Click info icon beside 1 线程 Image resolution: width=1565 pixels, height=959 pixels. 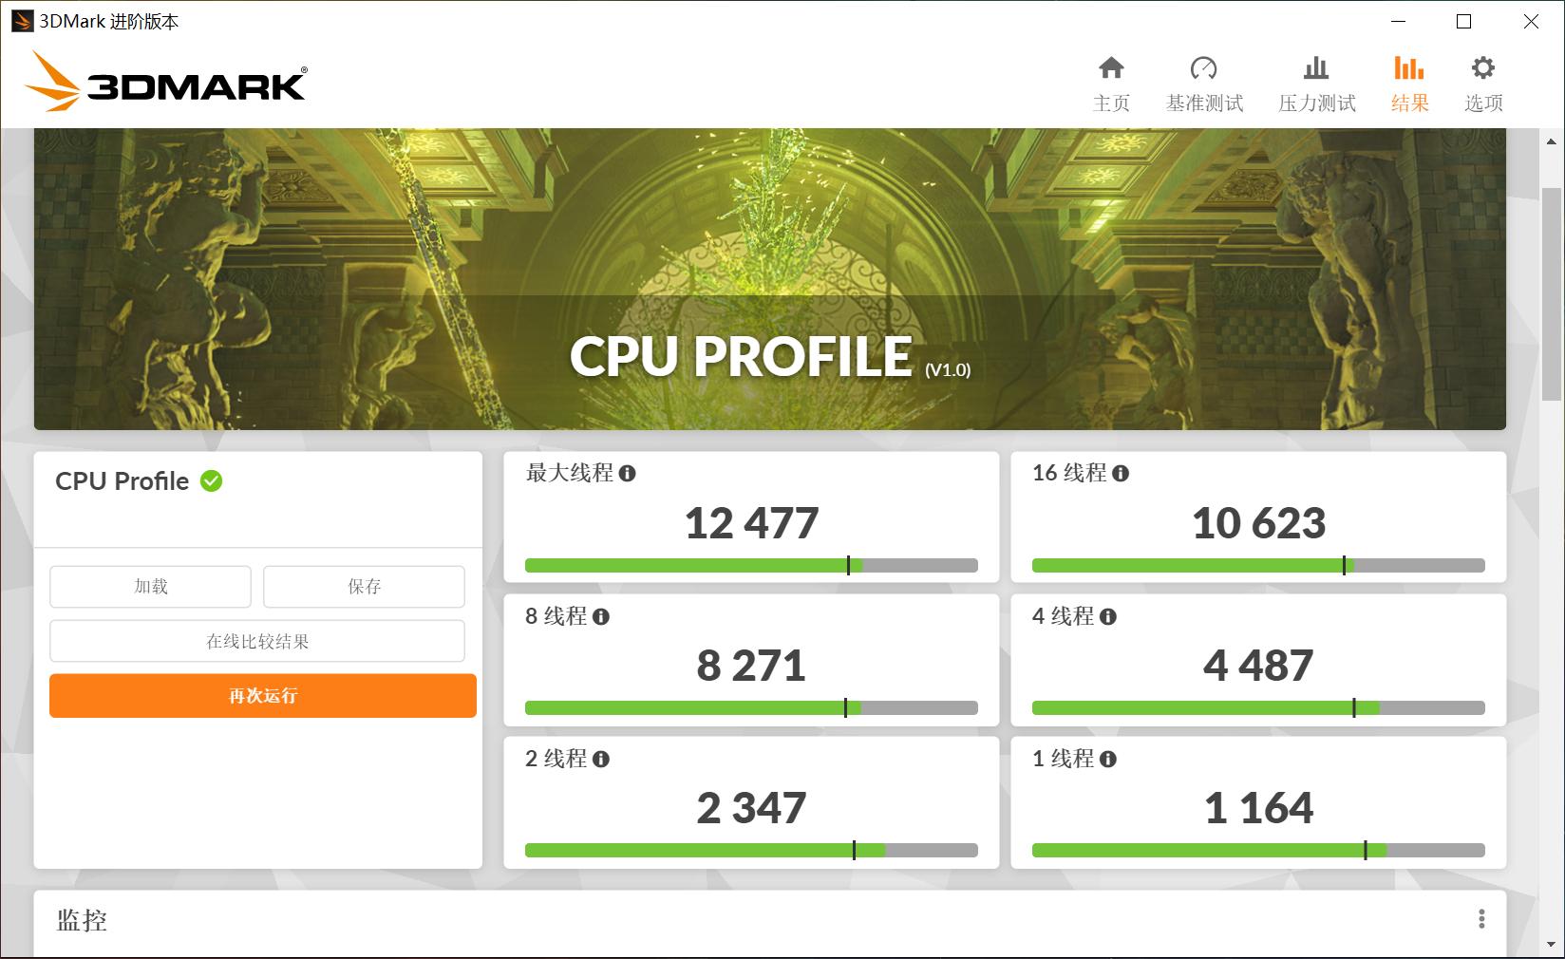(x=1108, y=759)
